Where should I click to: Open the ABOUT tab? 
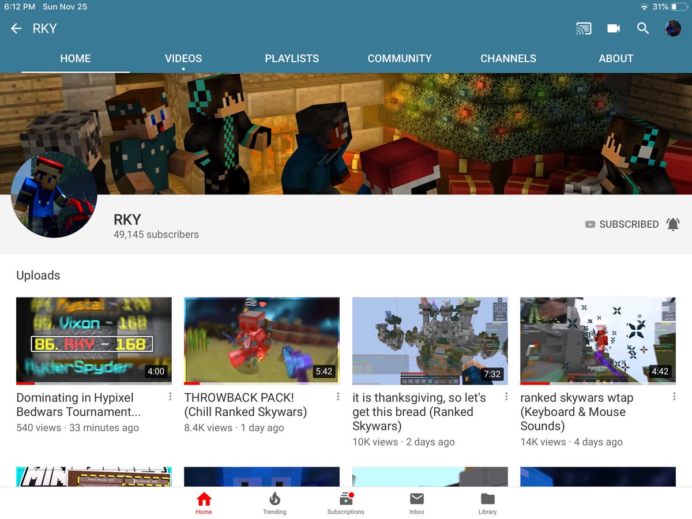[616, 58]
